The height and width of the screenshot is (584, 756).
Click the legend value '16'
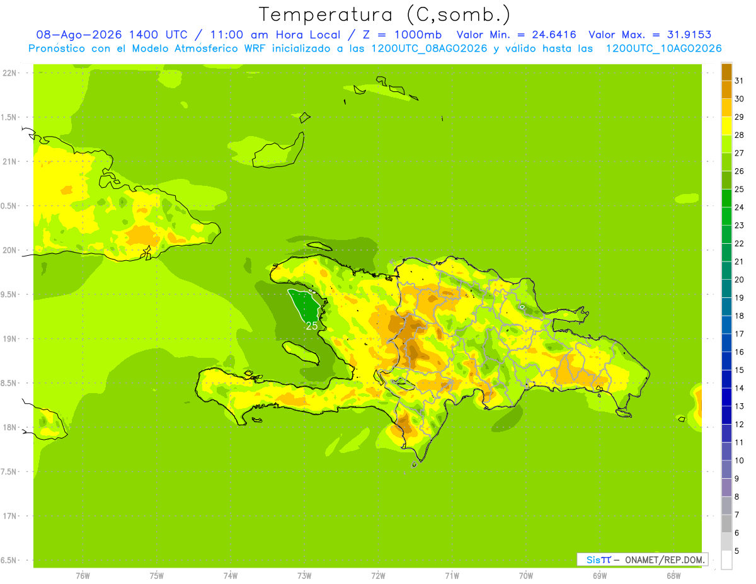coord(739,352)
